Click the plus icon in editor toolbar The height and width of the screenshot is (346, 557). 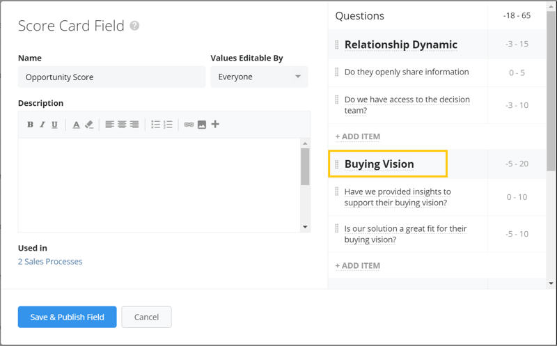[215, 124]
